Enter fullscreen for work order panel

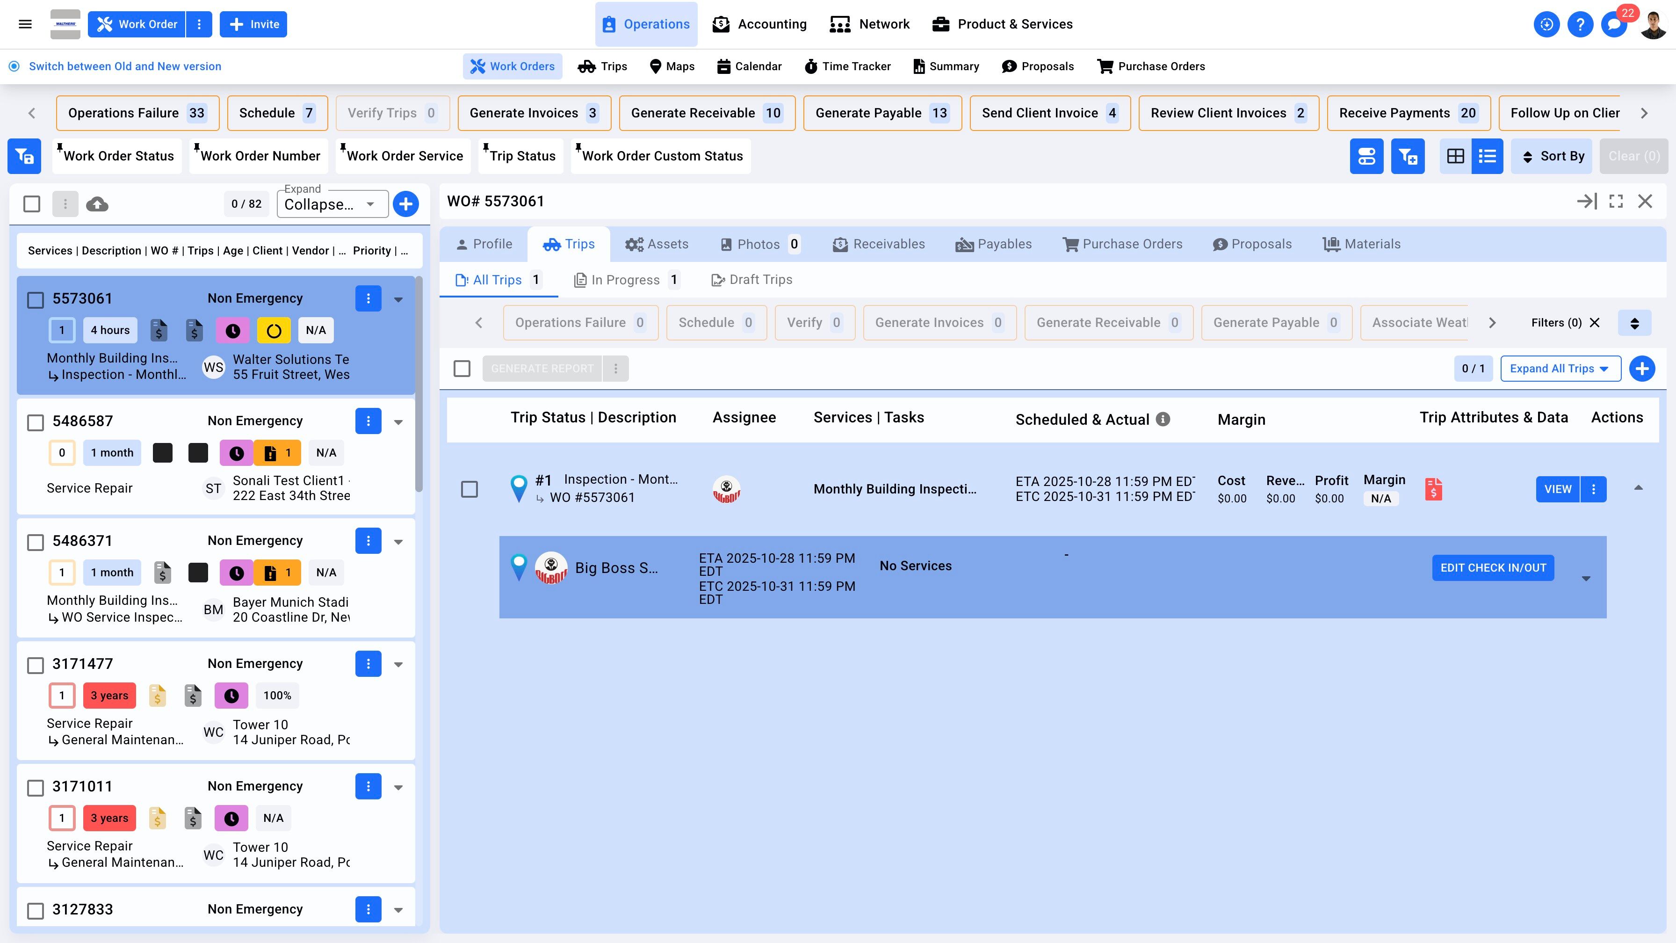point(1616,202)
